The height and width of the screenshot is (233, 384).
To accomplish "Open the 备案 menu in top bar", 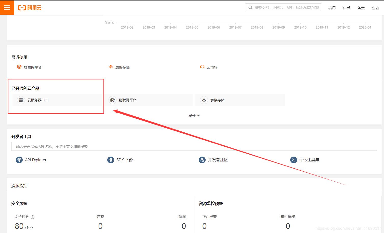I will pos(361,8).
